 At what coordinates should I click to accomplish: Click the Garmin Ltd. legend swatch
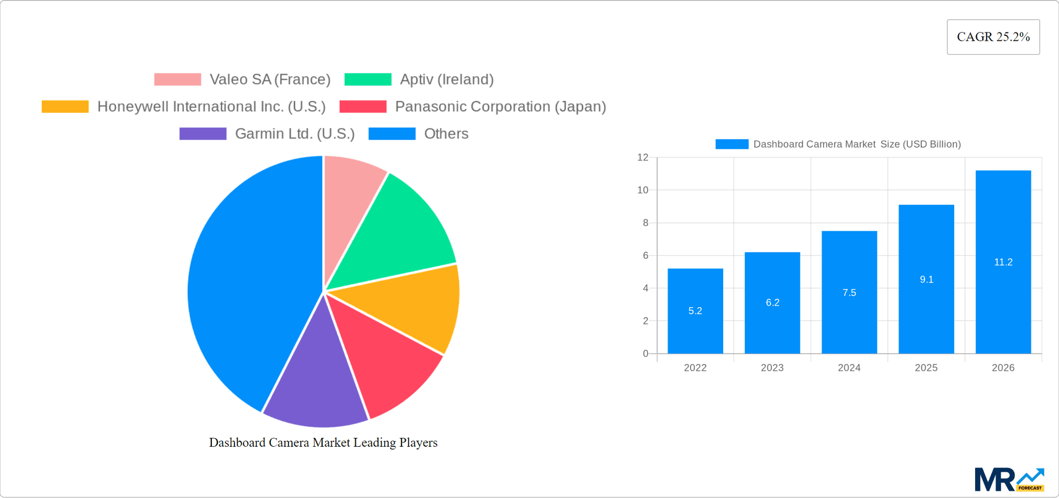click(202, 133)
